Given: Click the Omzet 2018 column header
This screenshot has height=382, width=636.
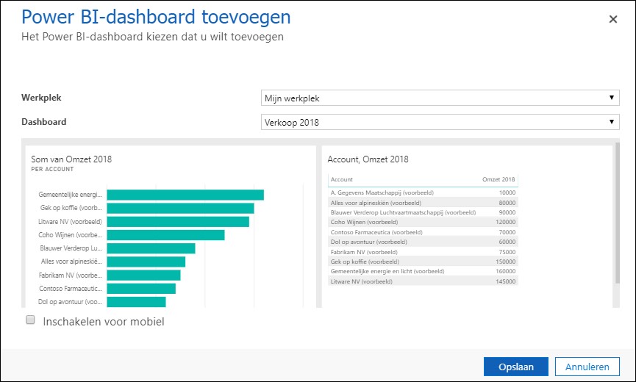Looking at the screenshot, I should pyautogui.click(x=499, y=179).
